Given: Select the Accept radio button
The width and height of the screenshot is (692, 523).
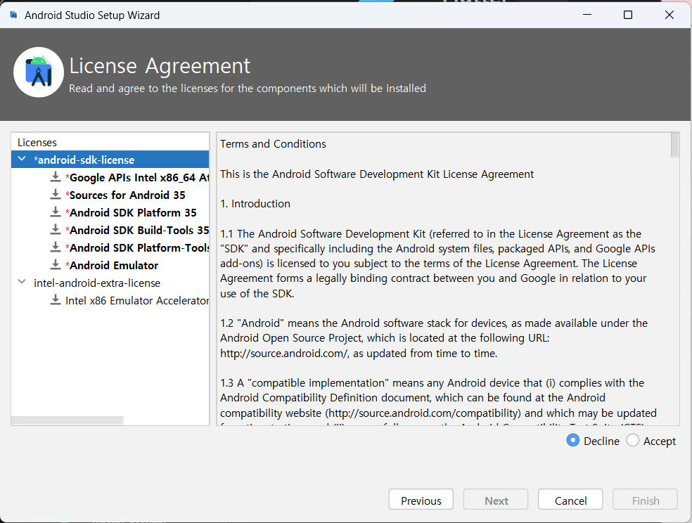Looking at the screenshot, I should (632, 441).
